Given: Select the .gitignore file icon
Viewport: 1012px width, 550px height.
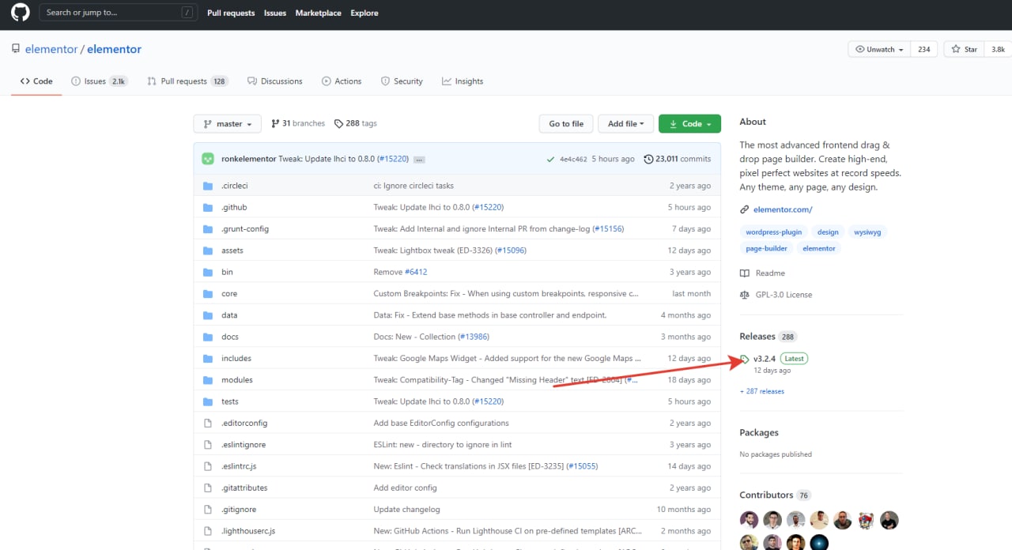Looking at the screenshot, I should click(x=208, y=510).
